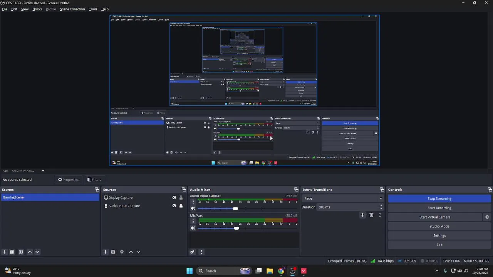This screenshot has height=277, width=493.
Task: Toggle Display Capture visibility eye
Action: [x=174, y=198]
